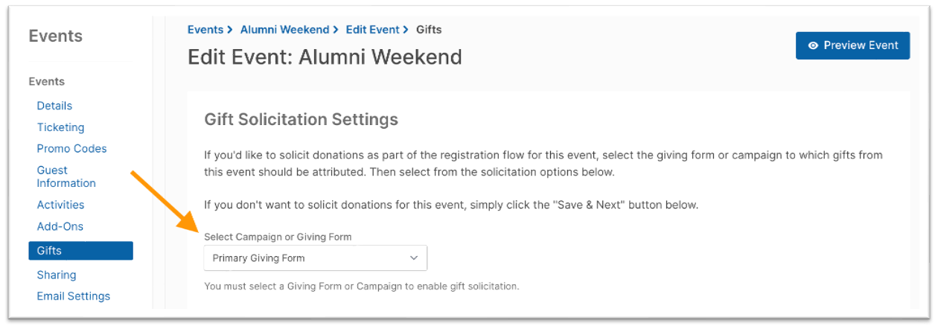Open Email Settings in sidebar
Viewport: 938px width, 329px height.
click(x=74, y=296)
